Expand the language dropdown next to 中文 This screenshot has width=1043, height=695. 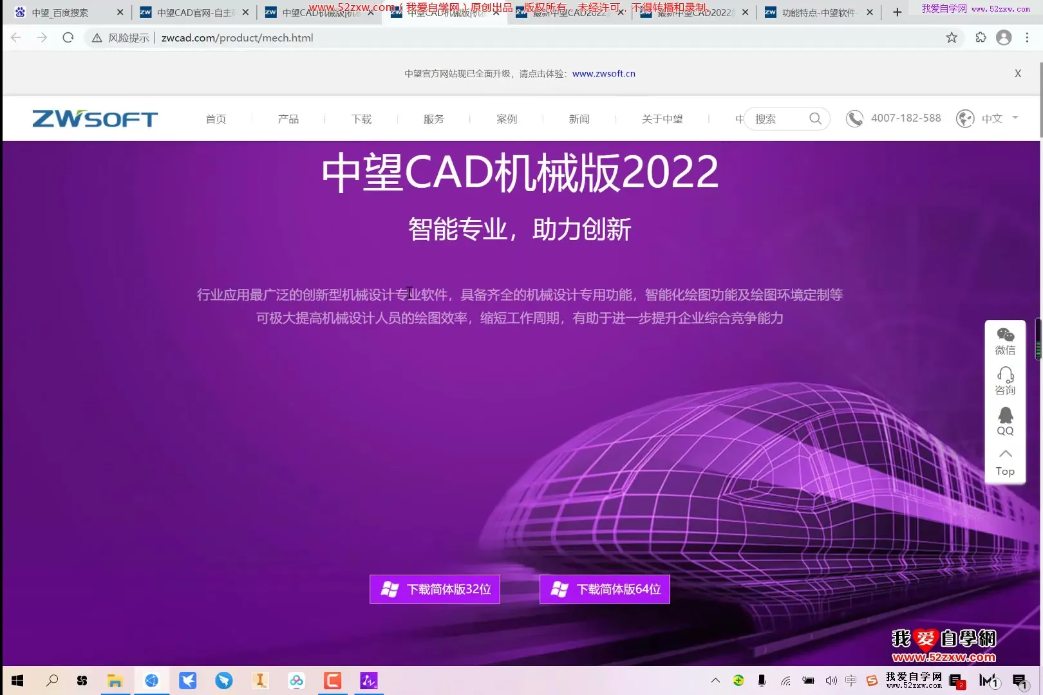click(x=1015, y=118)
